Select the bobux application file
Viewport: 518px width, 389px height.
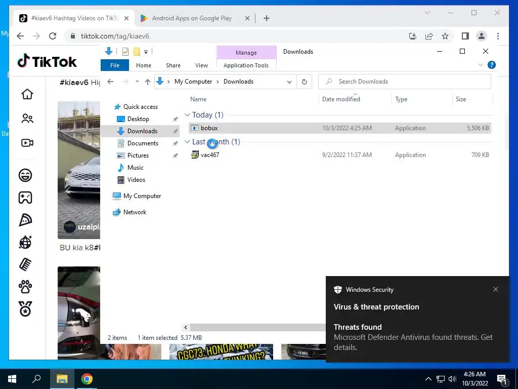[x=340, y=128]
